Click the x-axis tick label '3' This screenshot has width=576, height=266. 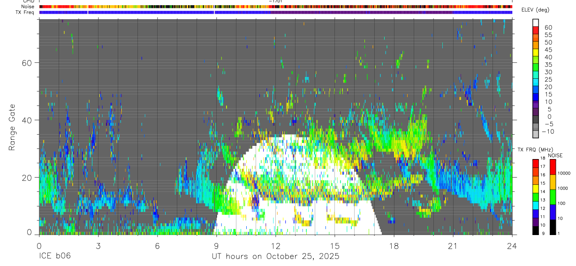coord(98,246)
